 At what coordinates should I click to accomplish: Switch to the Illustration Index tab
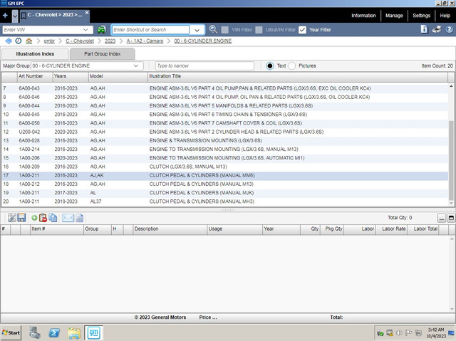point(35,54)
